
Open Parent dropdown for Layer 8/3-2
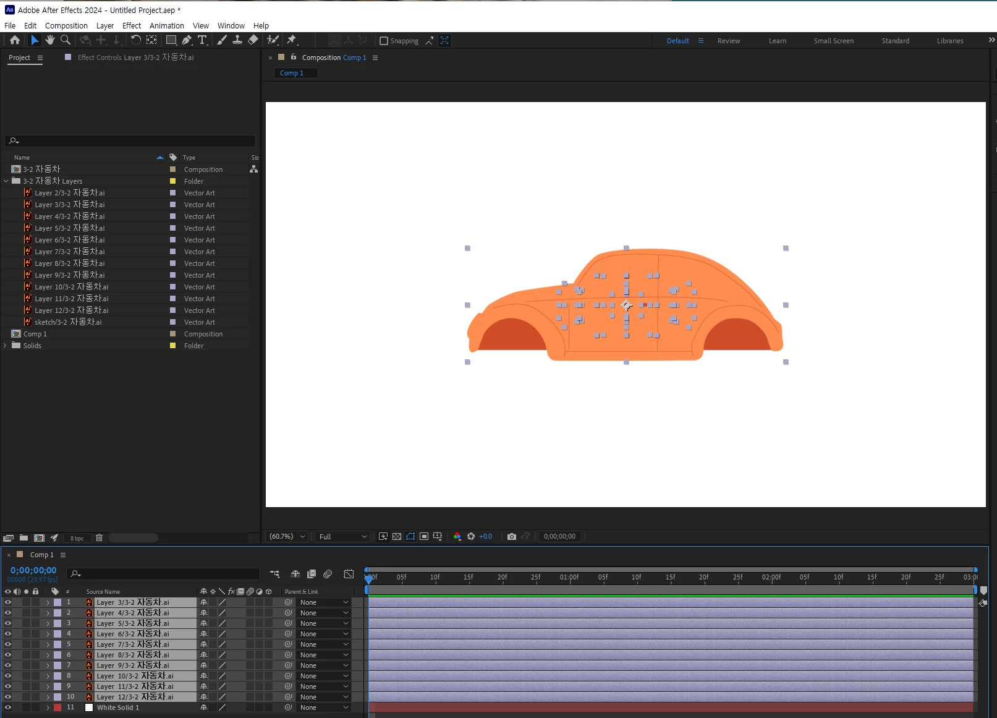pos(324,655)
